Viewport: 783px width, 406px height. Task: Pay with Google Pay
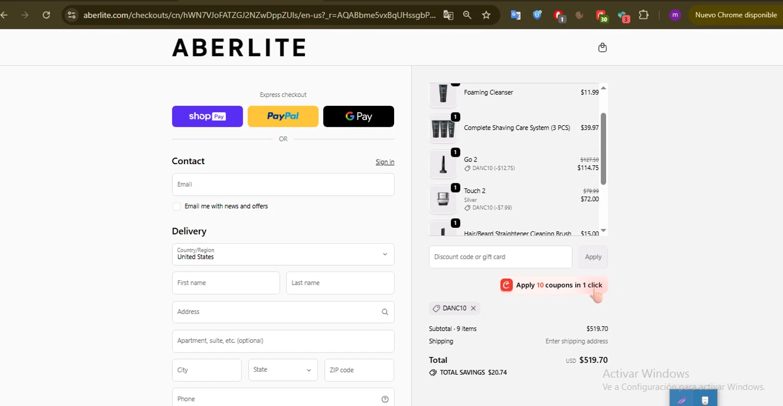point(359,116)
